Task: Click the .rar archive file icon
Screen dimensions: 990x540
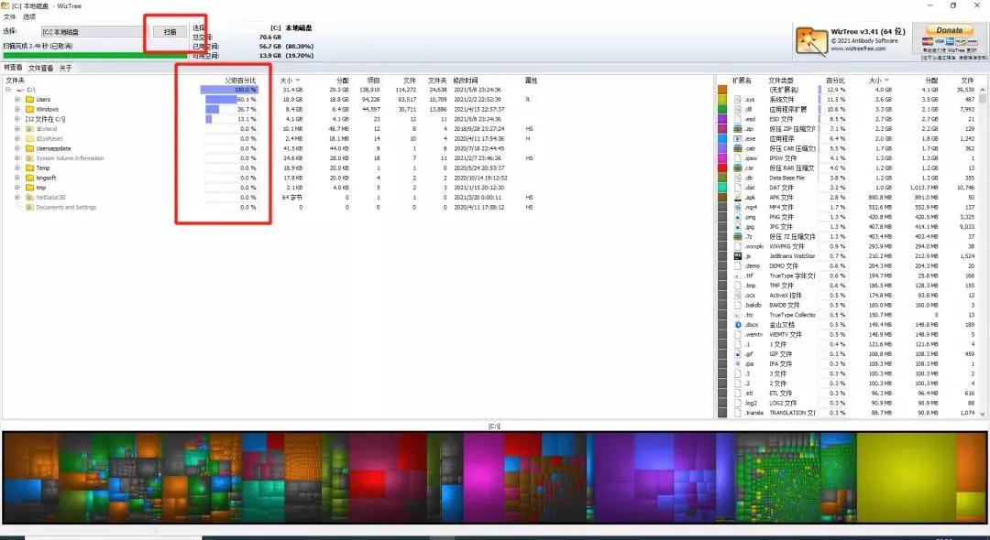Action: click(x=738, y=168)
